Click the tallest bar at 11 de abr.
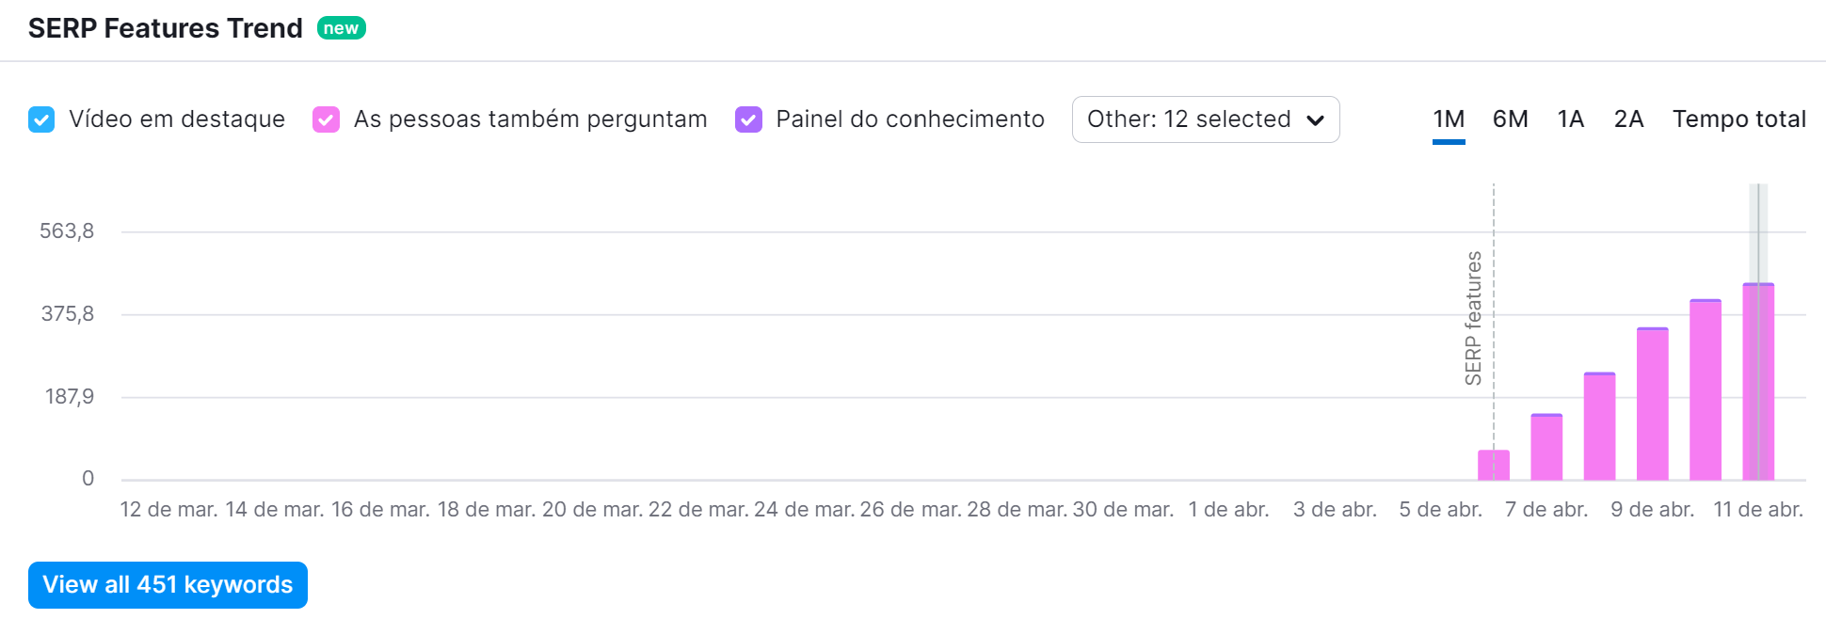Screen dimensions: 1826x619 [x=1758, y=381]
